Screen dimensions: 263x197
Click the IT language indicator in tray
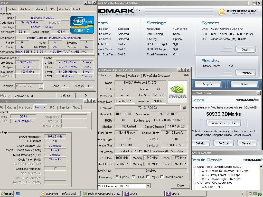point(243,194)
